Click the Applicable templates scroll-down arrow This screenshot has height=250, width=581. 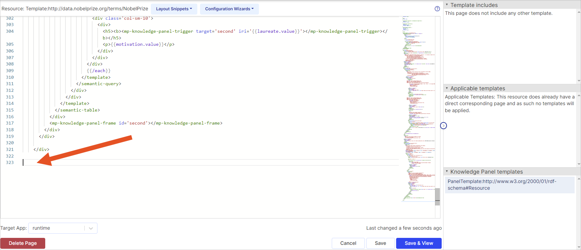click(579, 164)
